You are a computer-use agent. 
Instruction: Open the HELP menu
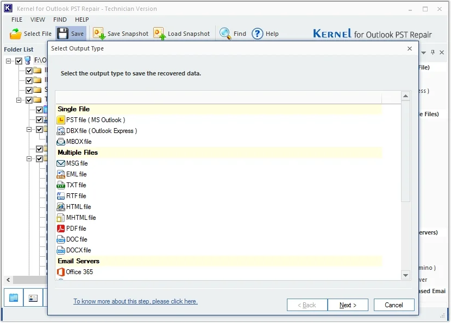pos(82,20)
